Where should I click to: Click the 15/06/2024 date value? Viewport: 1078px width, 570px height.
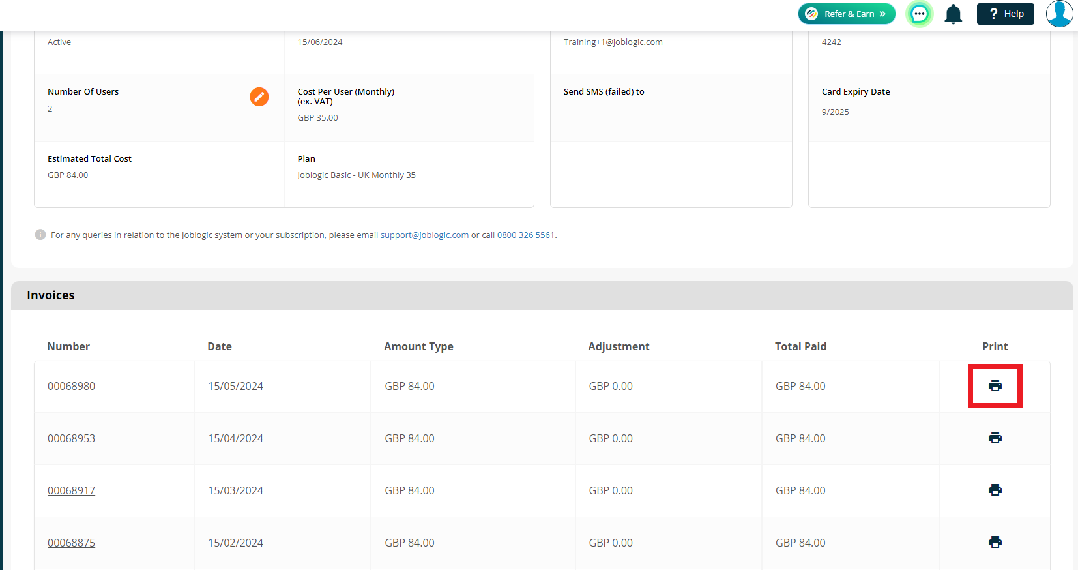pyautogui.click(x=320, y=42)
